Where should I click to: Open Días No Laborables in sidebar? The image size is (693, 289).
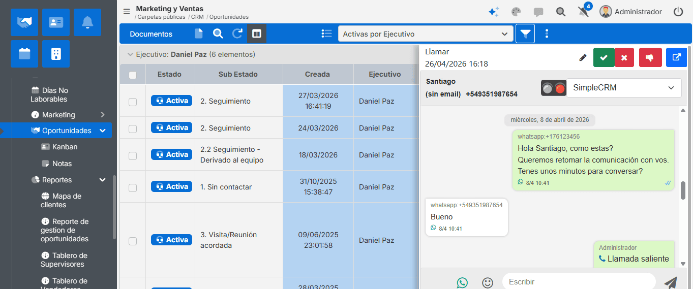49,95
